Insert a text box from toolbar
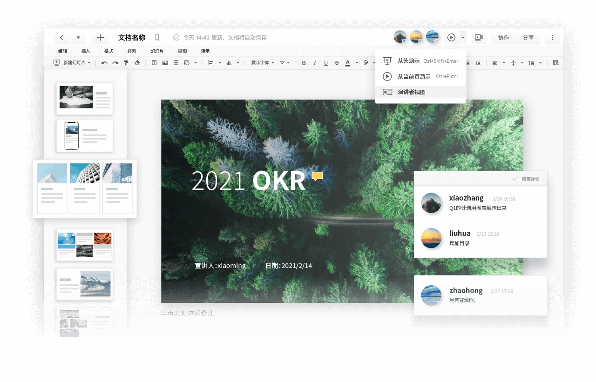The width and height of the screenshot is (596, 382). [154, 63]
